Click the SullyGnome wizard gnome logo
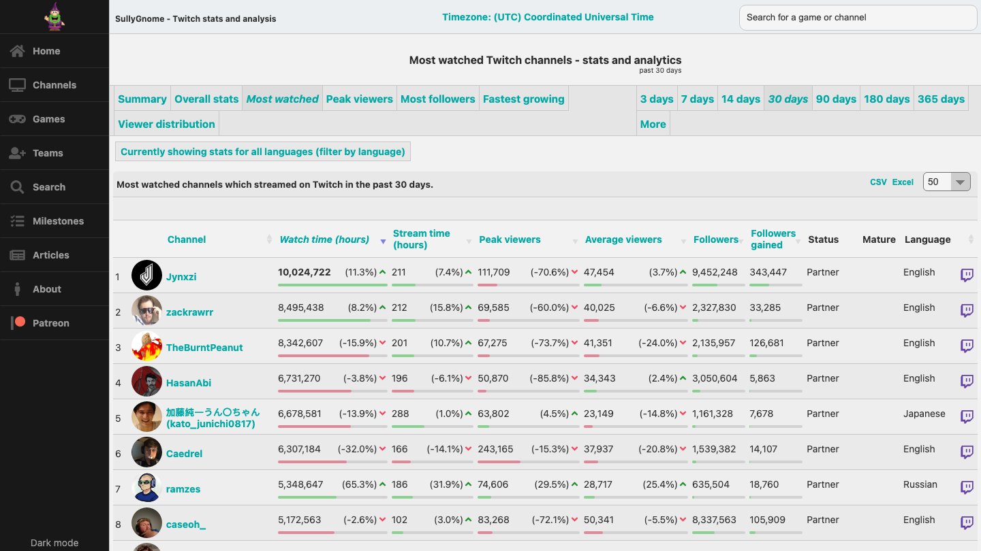This screenshot has height=551, width=981. [x=54, y=16]
